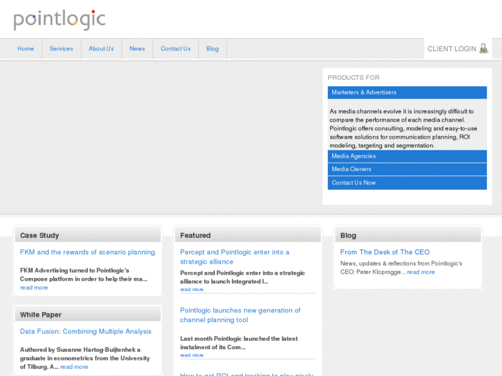This screenshot has height=376, width=502.
Task: Click the PRODUCTS FOR label
Action: click(354, 78)
